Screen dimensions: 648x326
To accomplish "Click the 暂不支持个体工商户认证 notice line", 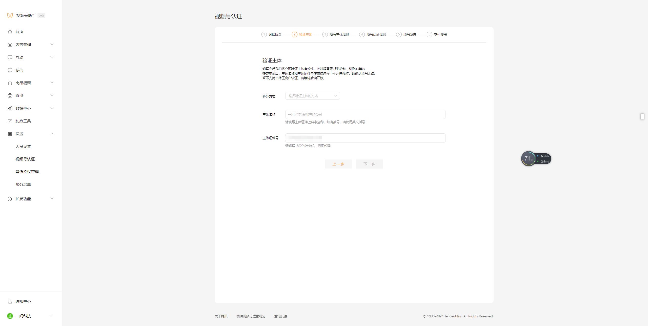I will point(294,78).
